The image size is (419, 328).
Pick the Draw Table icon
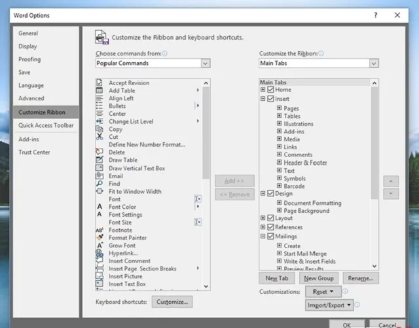point(100,160)
